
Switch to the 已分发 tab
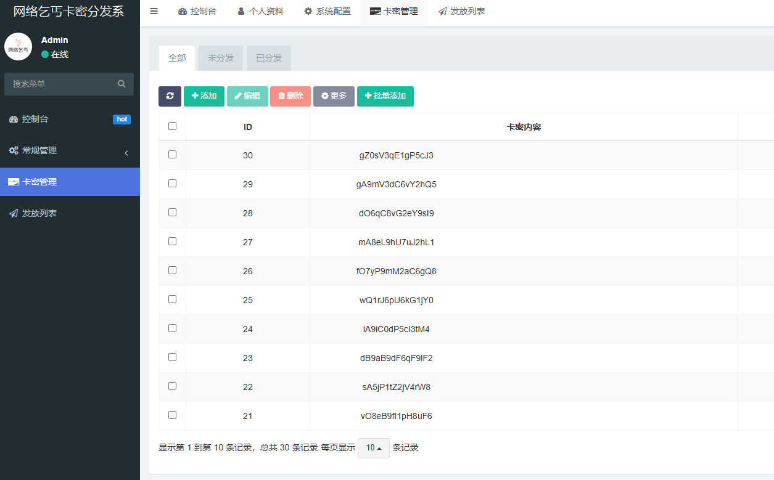tap(269, 58)
